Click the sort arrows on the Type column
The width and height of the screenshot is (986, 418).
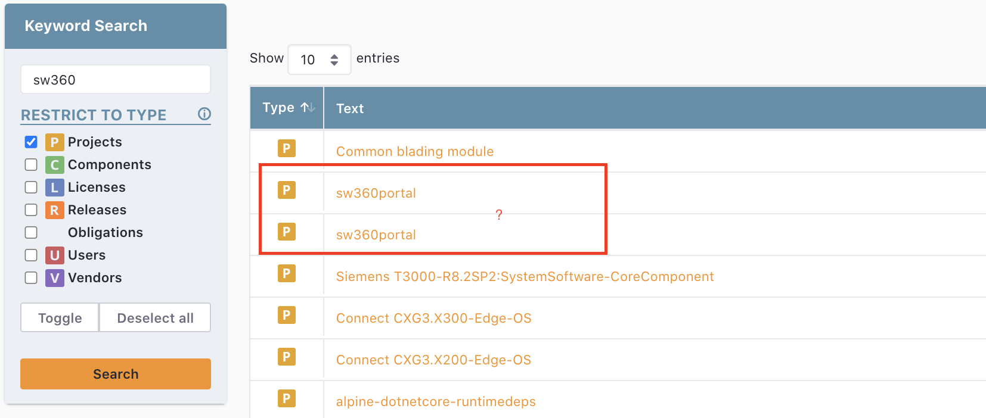[306, 107]
